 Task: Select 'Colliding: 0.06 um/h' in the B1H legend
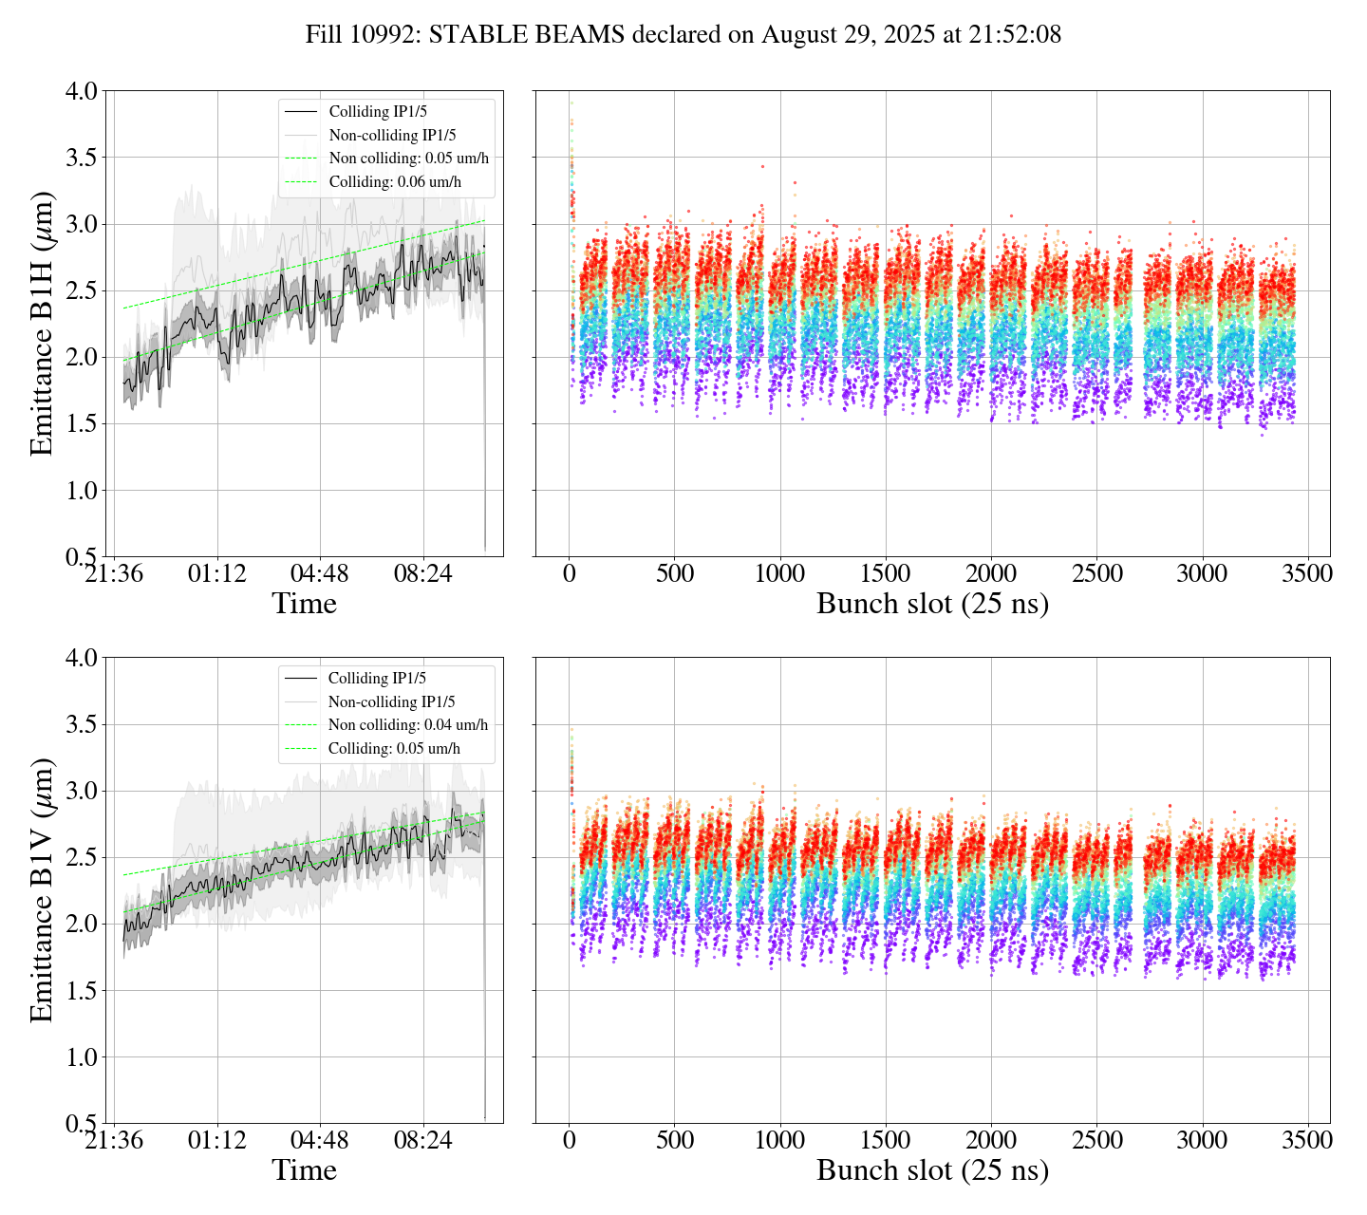click(395, 182)
